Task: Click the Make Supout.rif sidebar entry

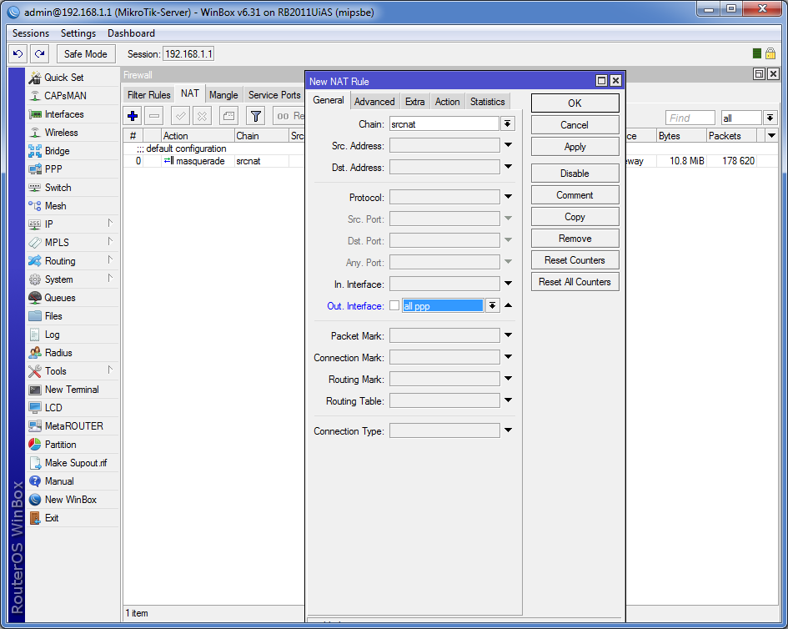Action: tap(75, 463)
